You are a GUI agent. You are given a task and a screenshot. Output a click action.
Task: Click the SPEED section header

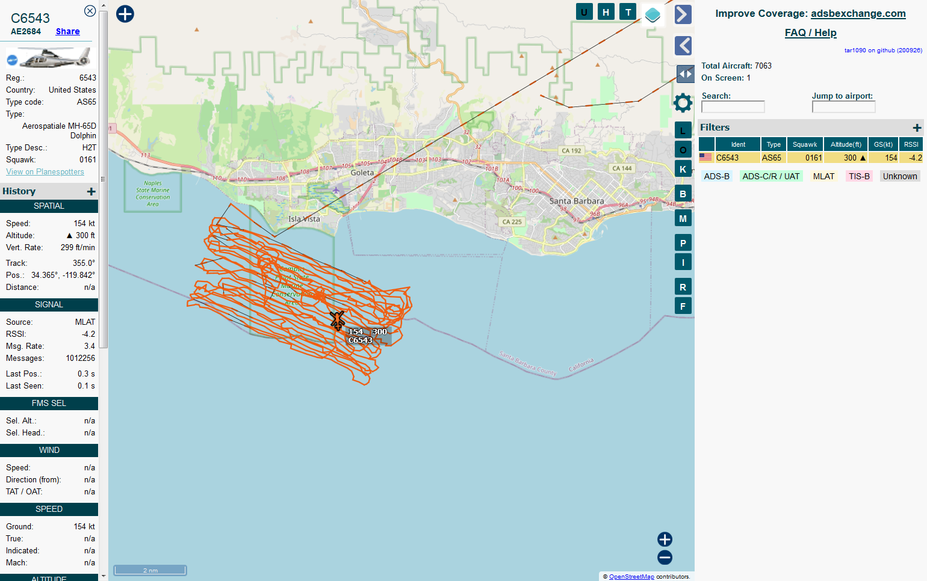[49, 509]
